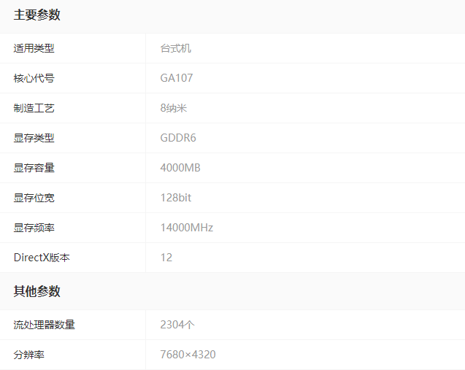Click the 台式机 value text

point(175,48)
